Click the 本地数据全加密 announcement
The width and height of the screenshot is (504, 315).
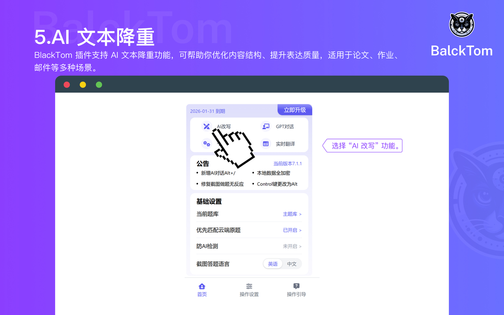coord(274,173)
